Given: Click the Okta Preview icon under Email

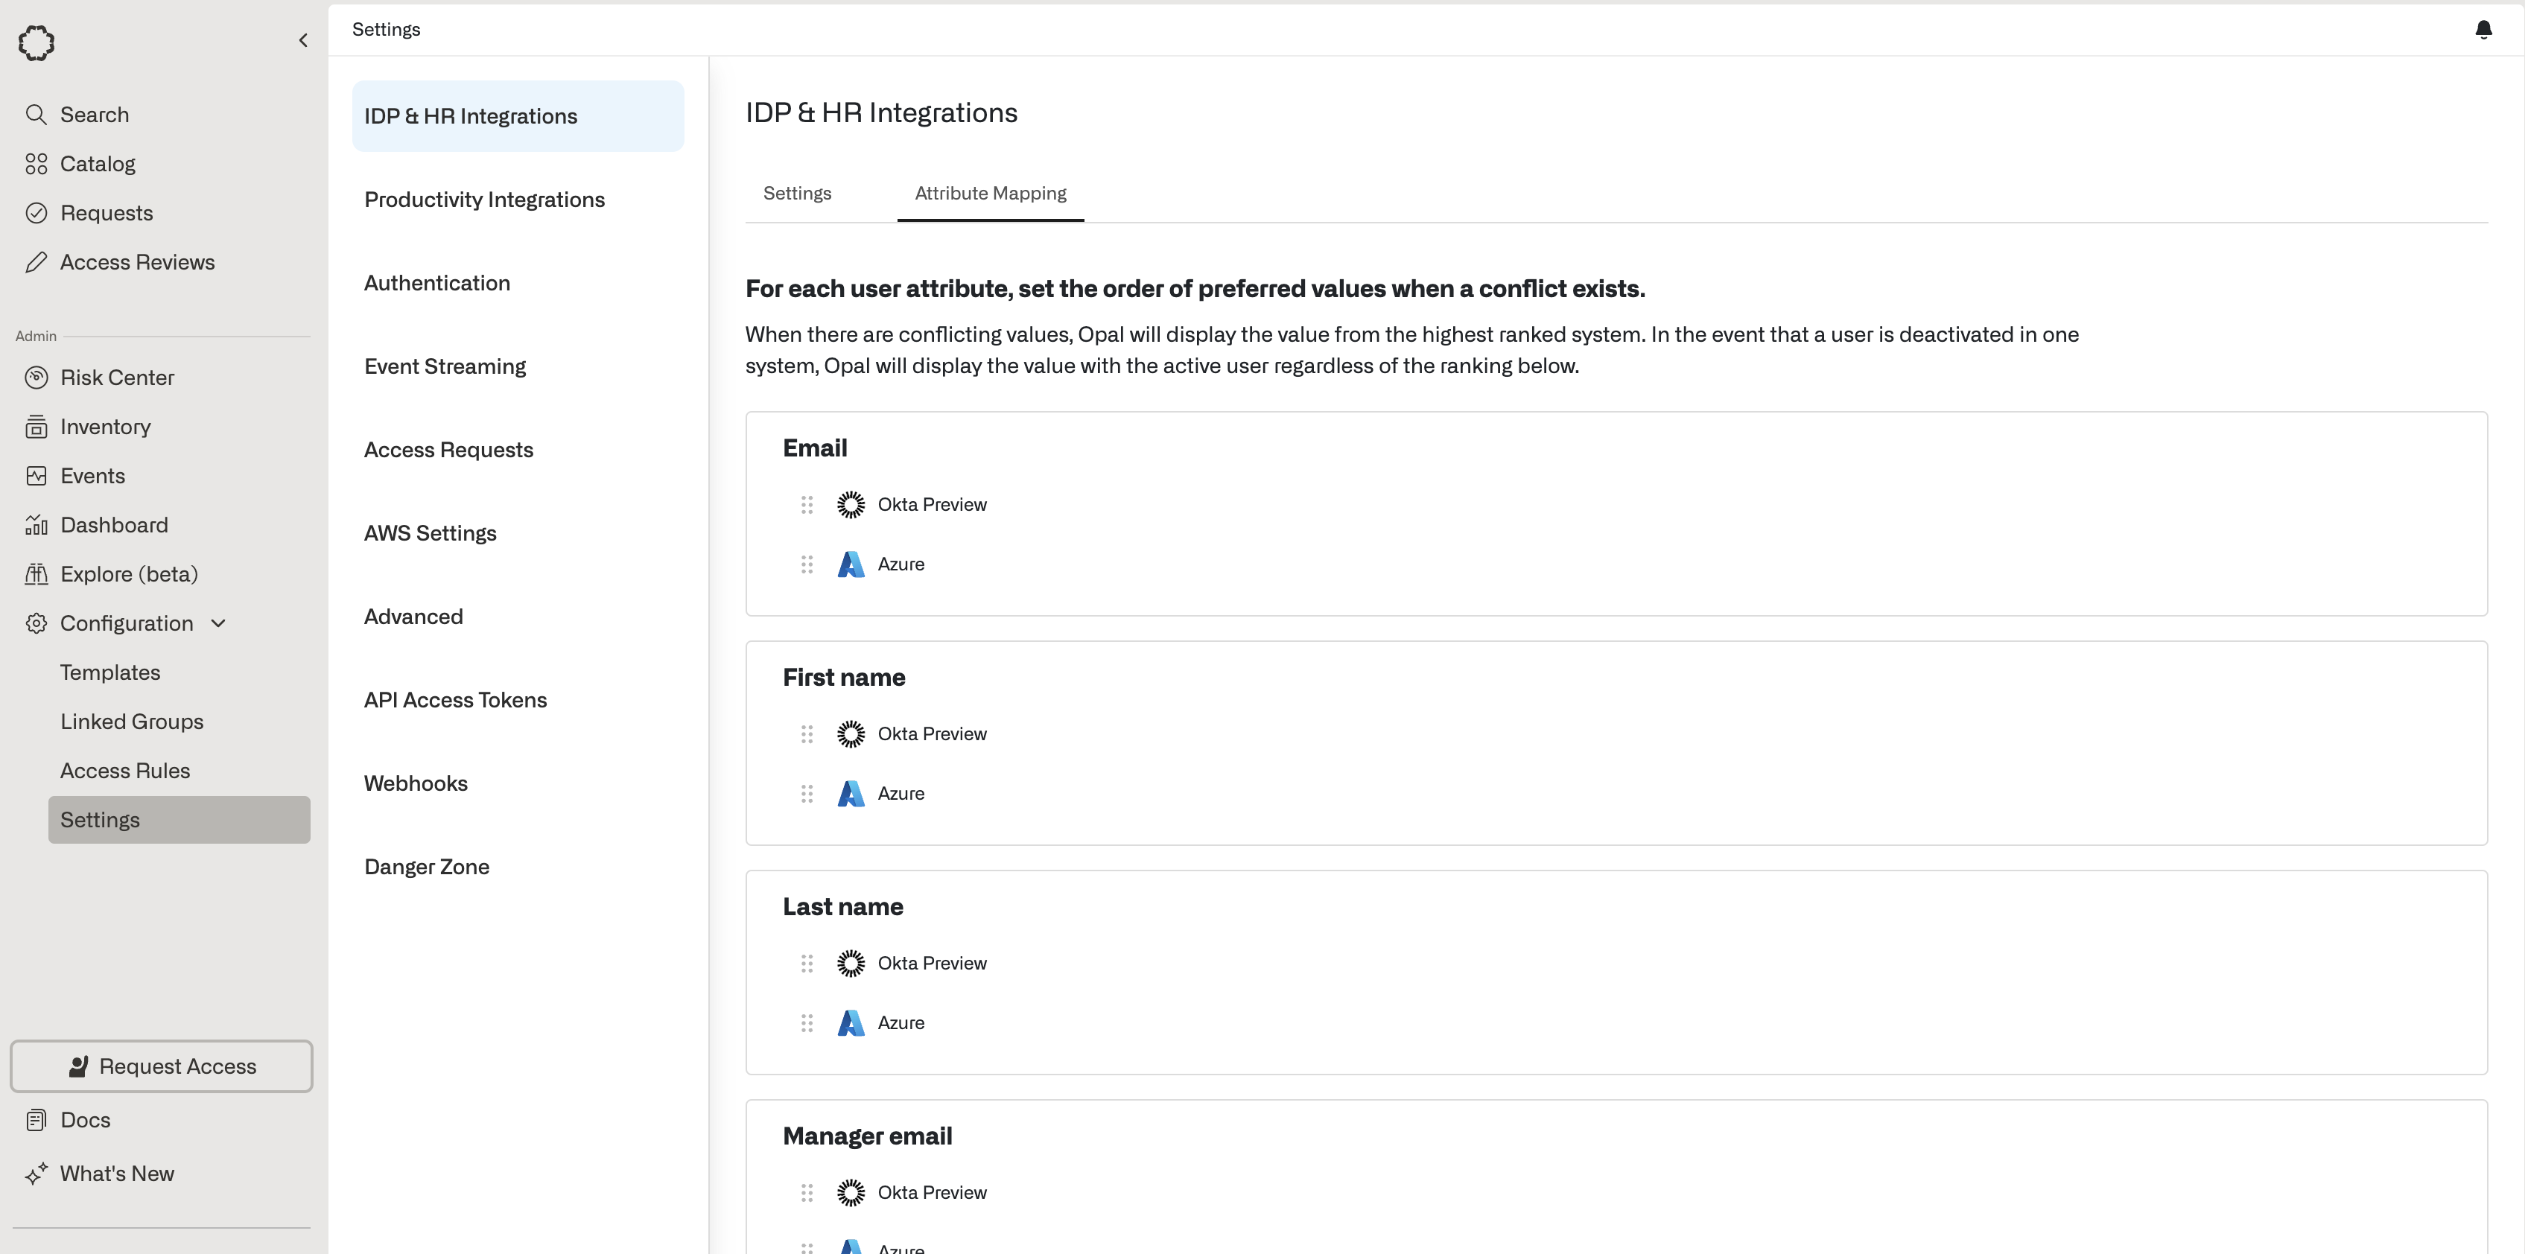Looking at the screenshot, I should point(850,505).
